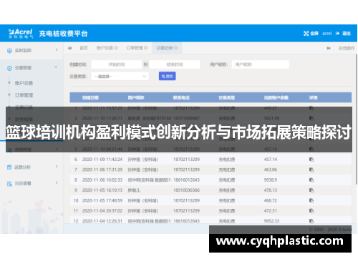This screenshot has width=358, height=259.
Task: Open 实时监控 in the sidebar
Action: click(23, 50)
